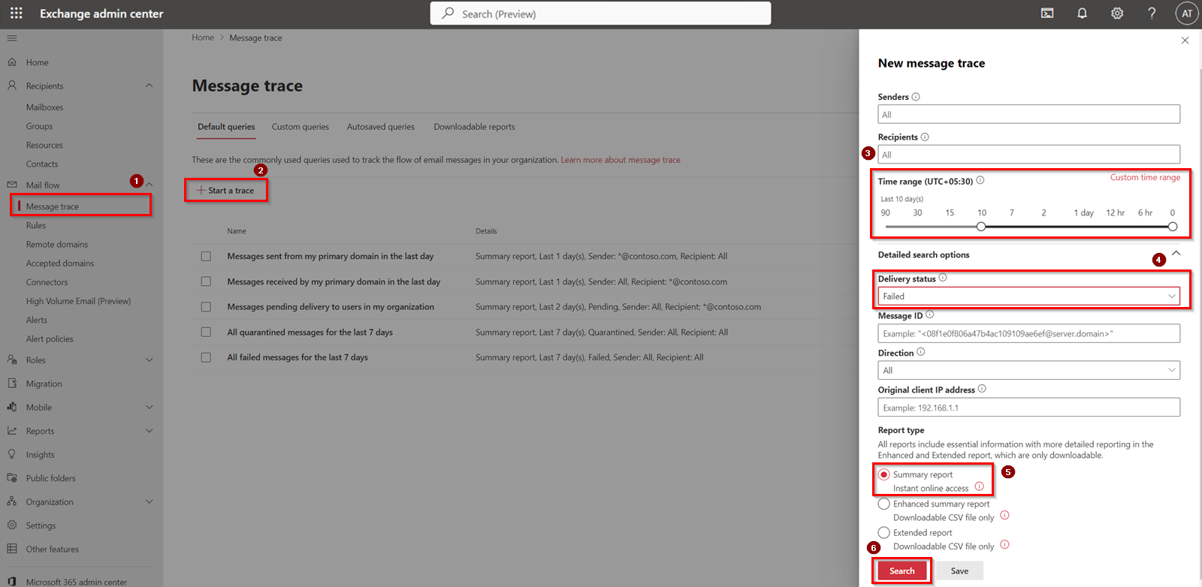This screenshot has height=587, width=1202.
Task: Click the info icon beside Senders
Action: 916,97
